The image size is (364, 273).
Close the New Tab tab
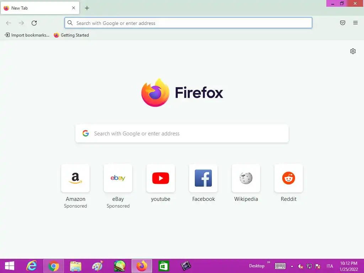(x=74, y=8)
